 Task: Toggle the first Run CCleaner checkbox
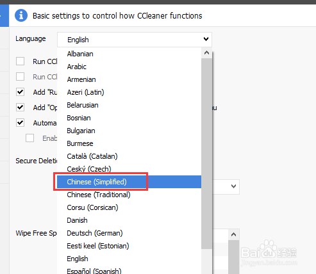[20, 61]
